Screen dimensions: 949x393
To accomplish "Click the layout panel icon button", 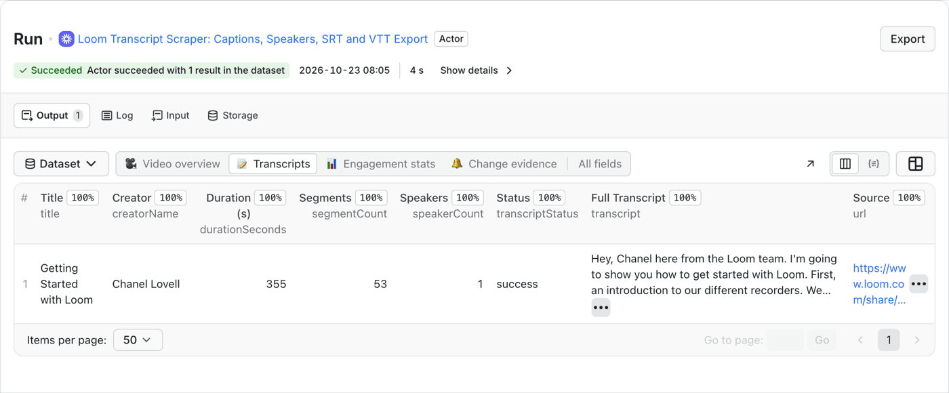I will point(916,164).
